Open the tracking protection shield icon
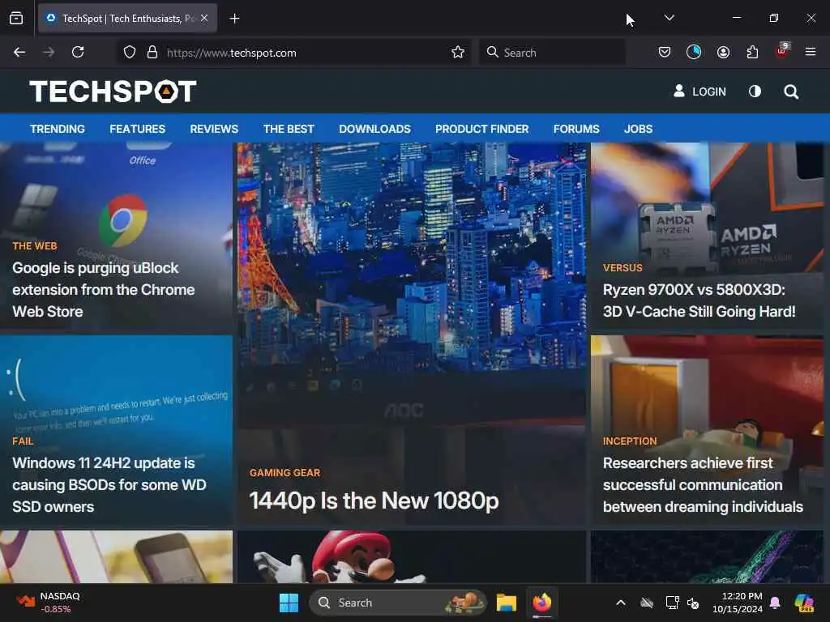Viewport: 830px width, 622px height. point(130,53)
